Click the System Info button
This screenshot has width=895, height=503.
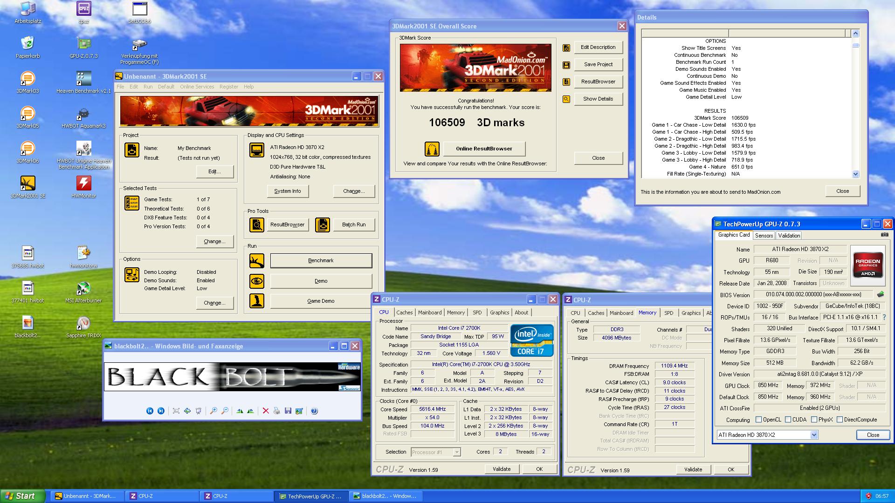click(x=288, y=191)
